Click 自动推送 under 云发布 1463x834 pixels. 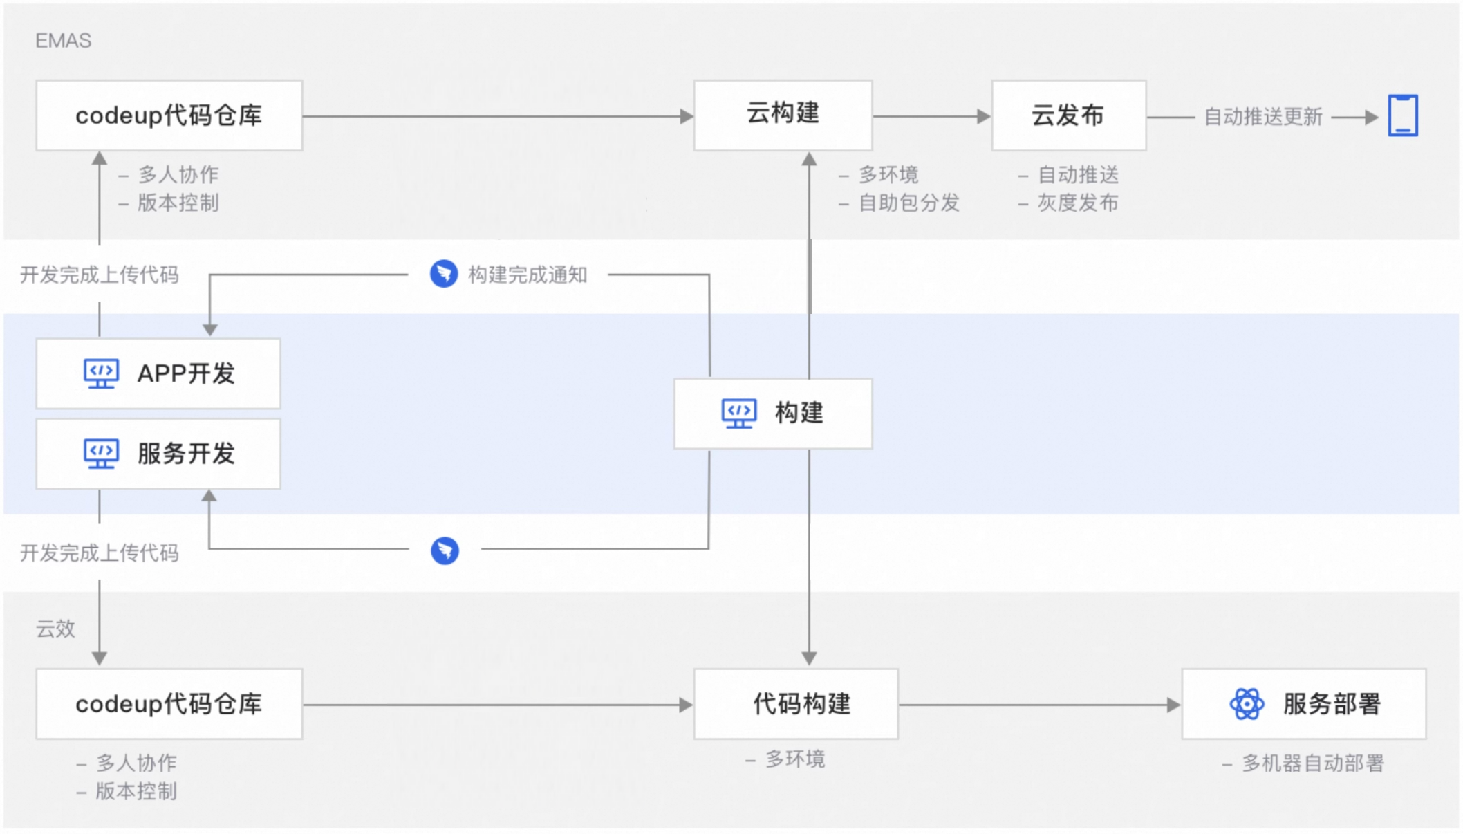(1078, 174)
